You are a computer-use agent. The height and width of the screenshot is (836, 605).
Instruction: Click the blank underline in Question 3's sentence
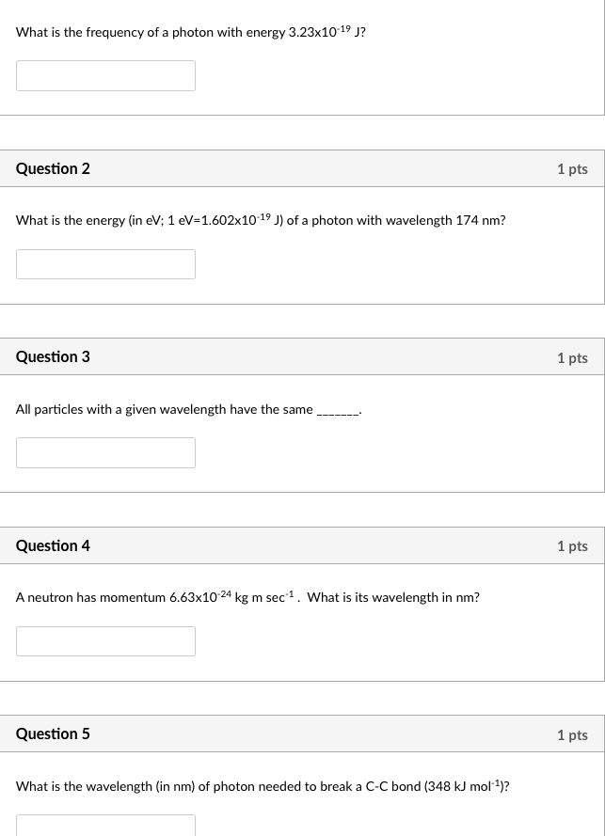339,413
